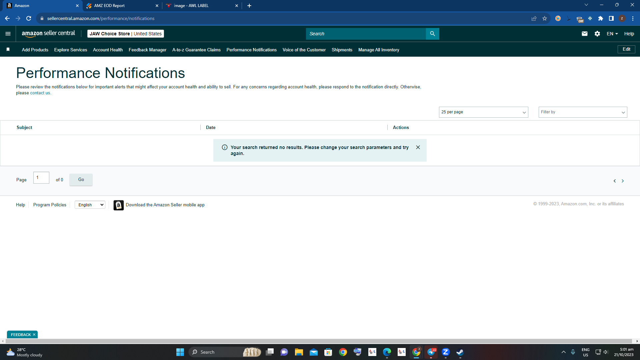The height and width of the screenshot is (360, 640).
Task: Click the Amazon Seller Central logo
Action: (48, 34)
